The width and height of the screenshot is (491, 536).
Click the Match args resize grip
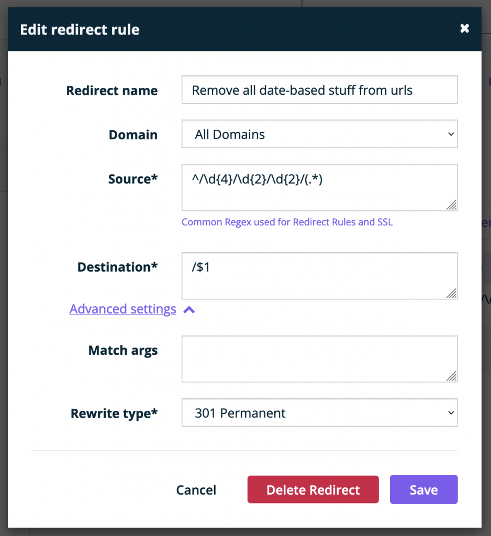(451, 376)
